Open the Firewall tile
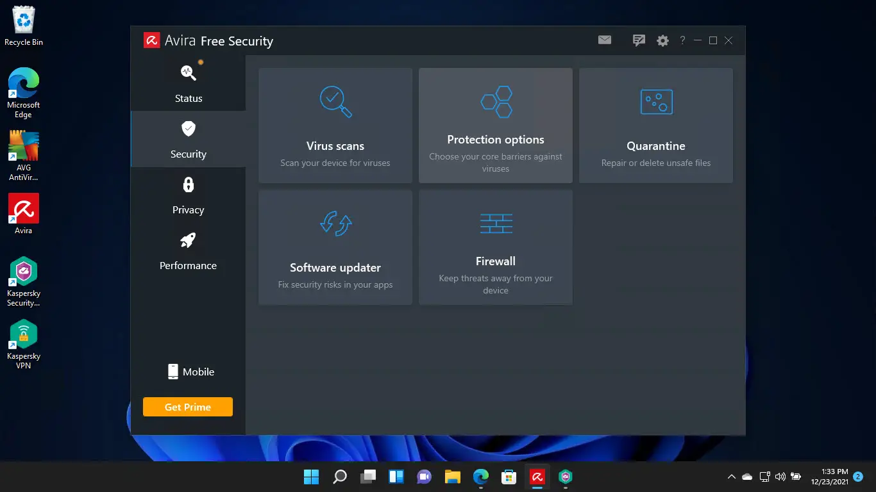The height and width of the screenshot is (492, 876). point(496,247)
